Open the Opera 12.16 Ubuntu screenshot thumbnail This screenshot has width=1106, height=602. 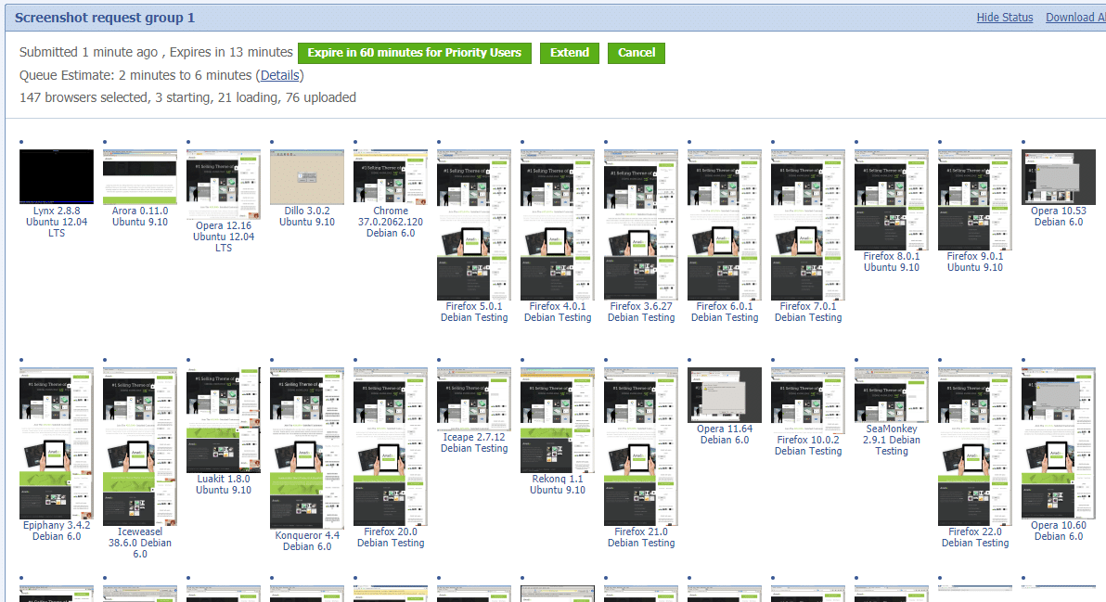(x=224, y=184)
